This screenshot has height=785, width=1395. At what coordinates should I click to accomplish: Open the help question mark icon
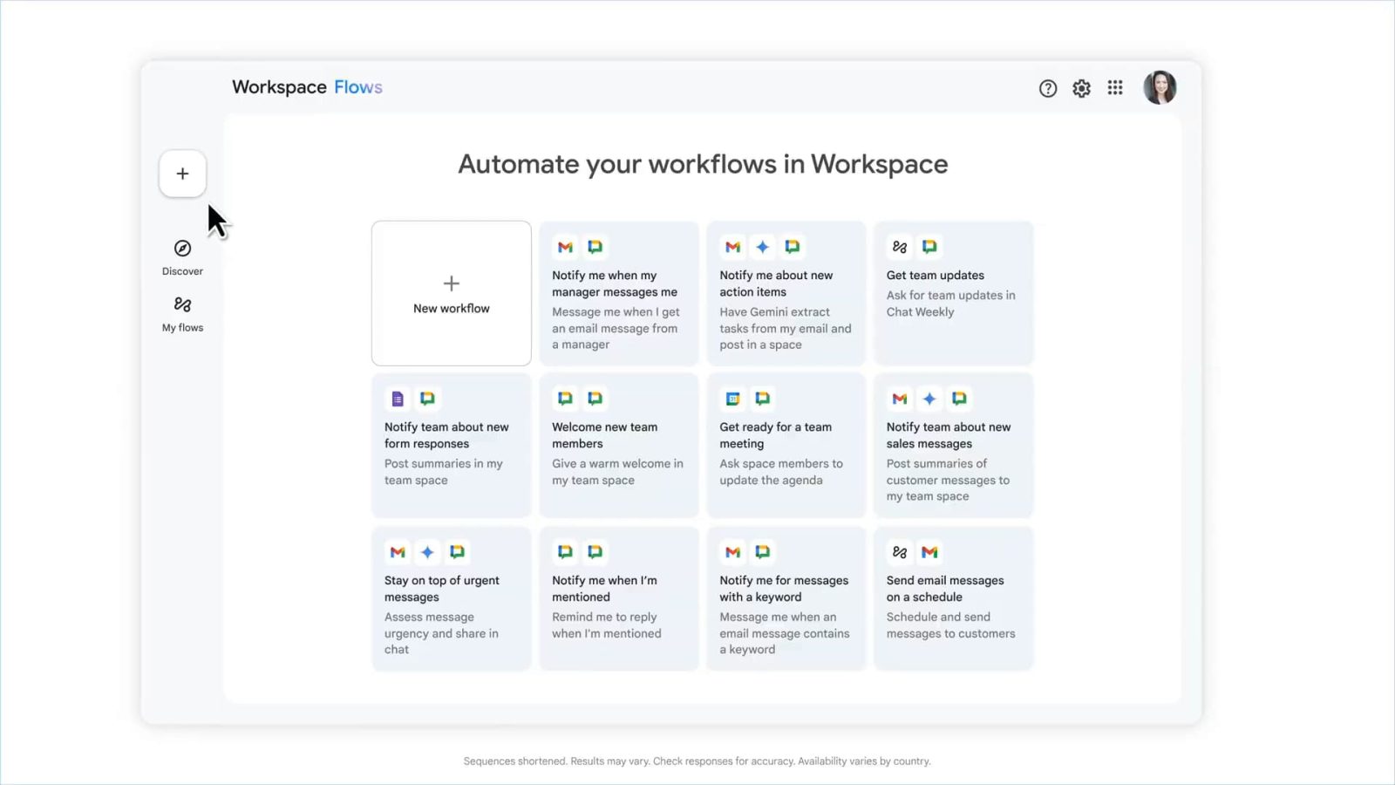[1047, 87]
